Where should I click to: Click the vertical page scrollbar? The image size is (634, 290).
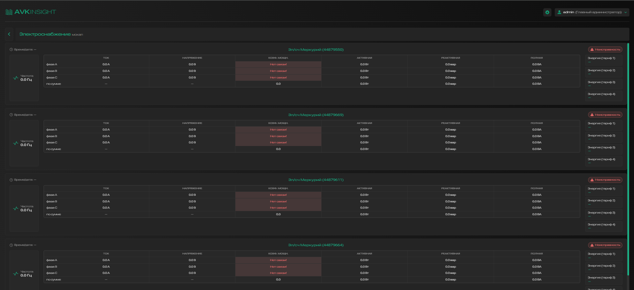click(x=628, y=159)
